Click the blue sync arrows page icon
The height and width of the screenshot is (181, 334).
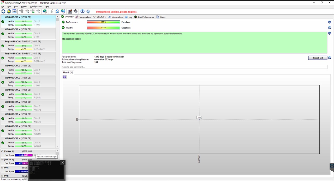click(57, 11)
